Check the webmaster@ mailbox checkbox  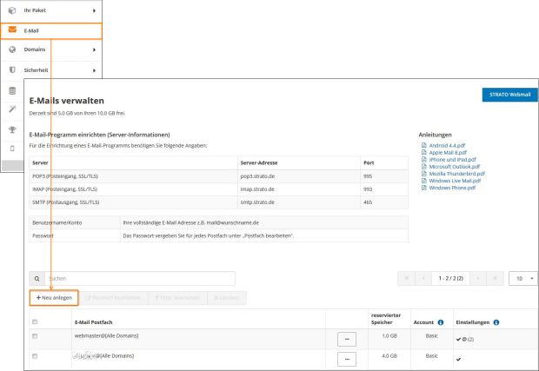(x=35, y=336)
